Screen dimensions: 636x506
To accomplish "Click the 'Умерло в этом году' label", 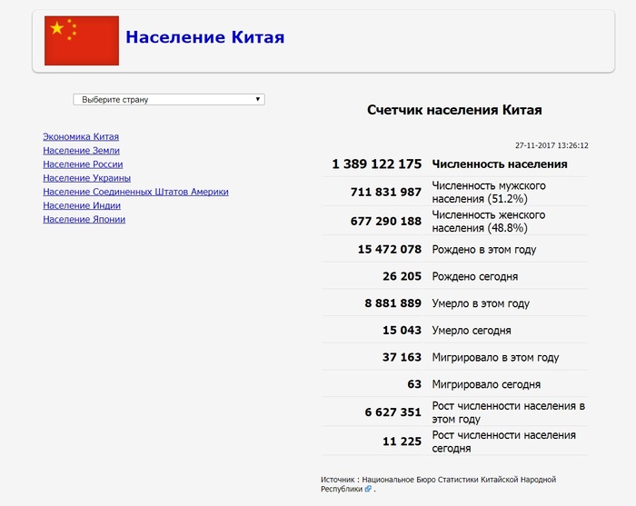I will pyautogui.click(x=481, y=303).
